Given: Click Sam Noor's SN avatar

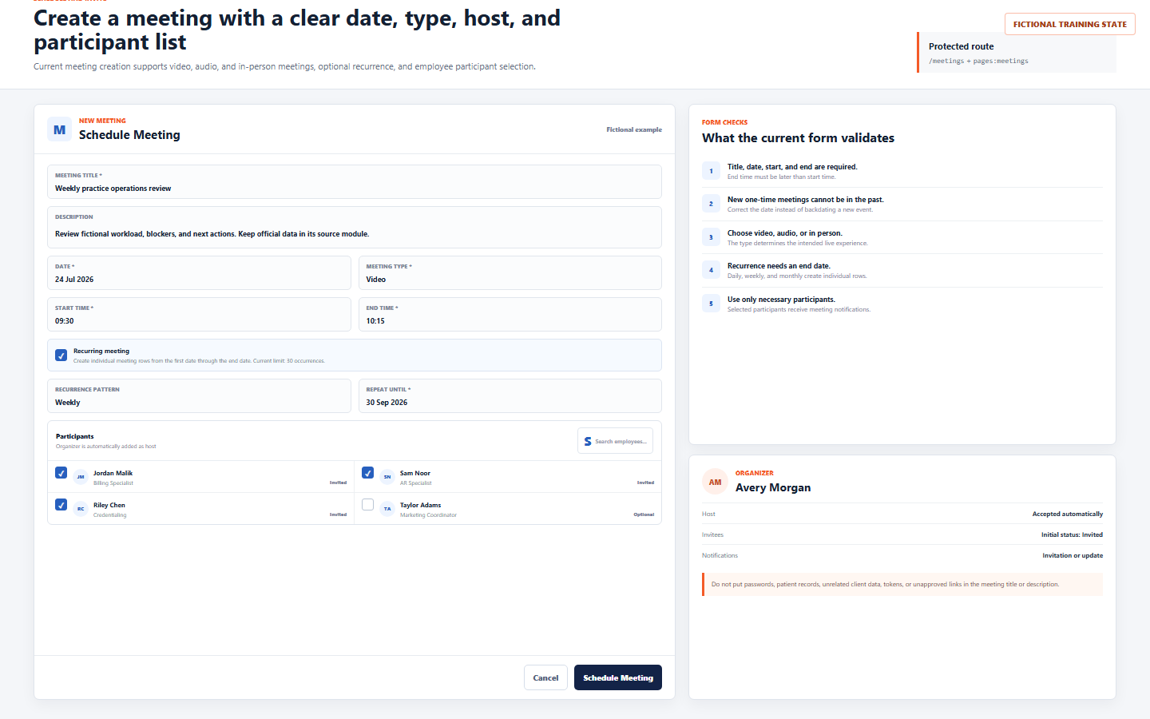Looking at the screenshot, I should click(x=387, y=477).
